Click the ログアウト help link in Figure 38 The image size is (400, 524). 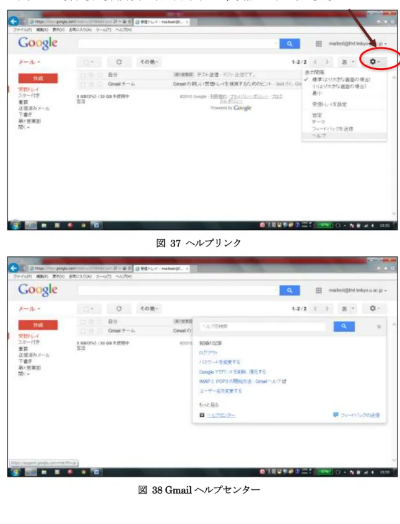[x=208, y=352]
